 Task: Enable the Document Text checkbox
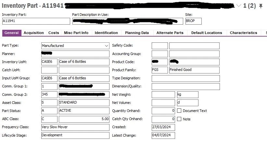pos(179,111)
